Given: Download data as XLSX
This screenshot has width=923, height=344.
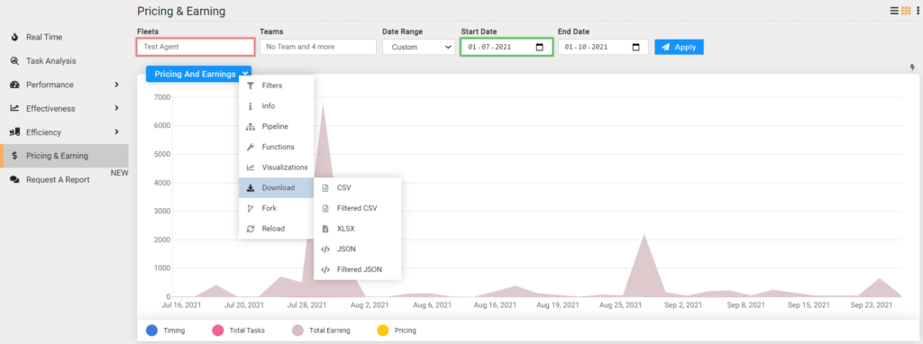Looking at the screenshot, I should click(357, 229).
